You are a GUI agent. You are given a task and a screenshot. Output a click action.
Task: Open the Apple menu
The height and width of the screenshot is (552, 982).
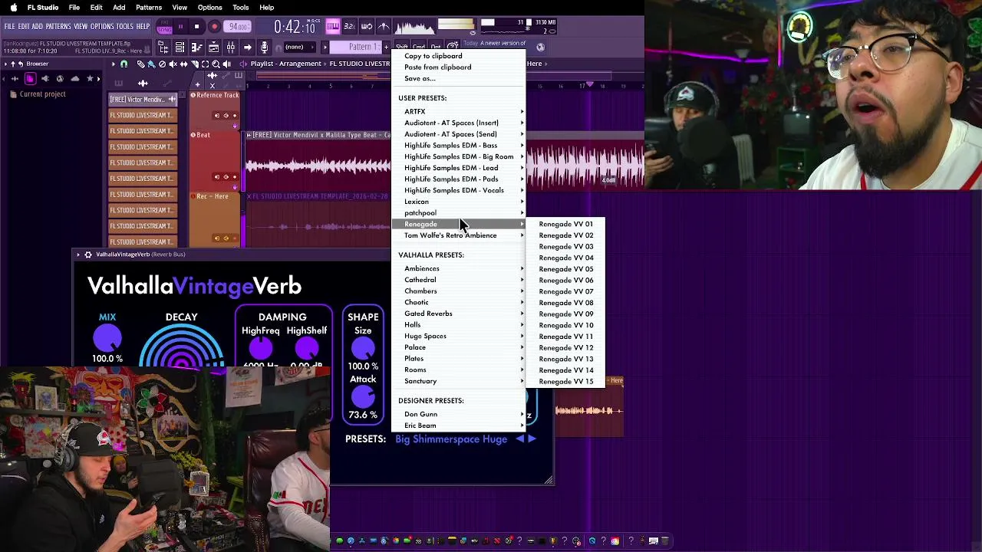pyautogui.click(x=14, y=8)
